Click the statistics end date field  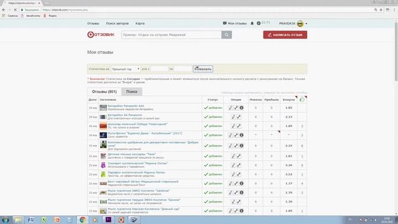[x=183, y=69]
